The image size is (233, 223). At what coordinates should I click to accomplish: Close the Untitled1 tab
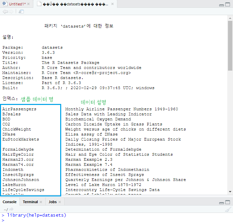click(x=28, y=4)
